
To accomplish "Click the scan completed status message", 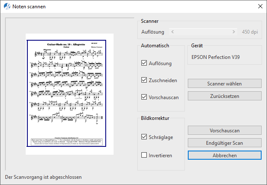I will coord(43,177).
